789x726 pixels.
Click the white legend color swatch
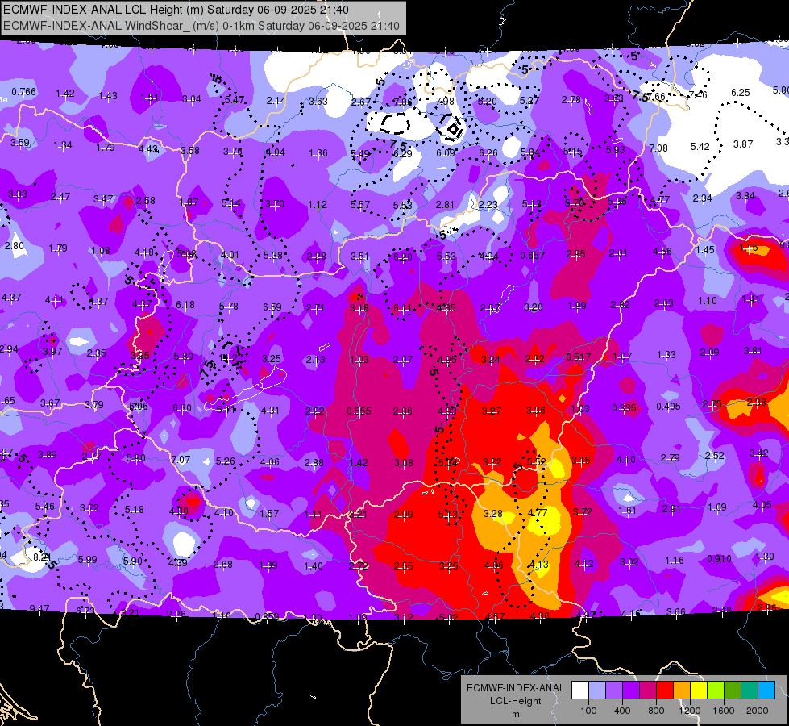(x=580, y=691)
